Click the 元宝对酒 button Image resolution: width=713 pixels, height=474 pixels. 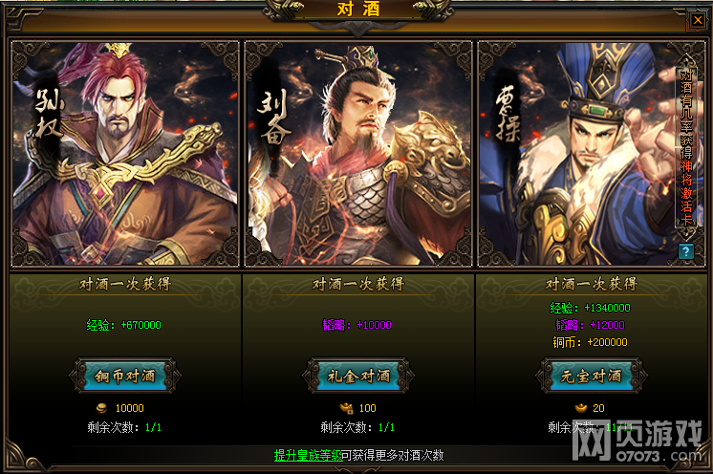[x=591, y=376]
